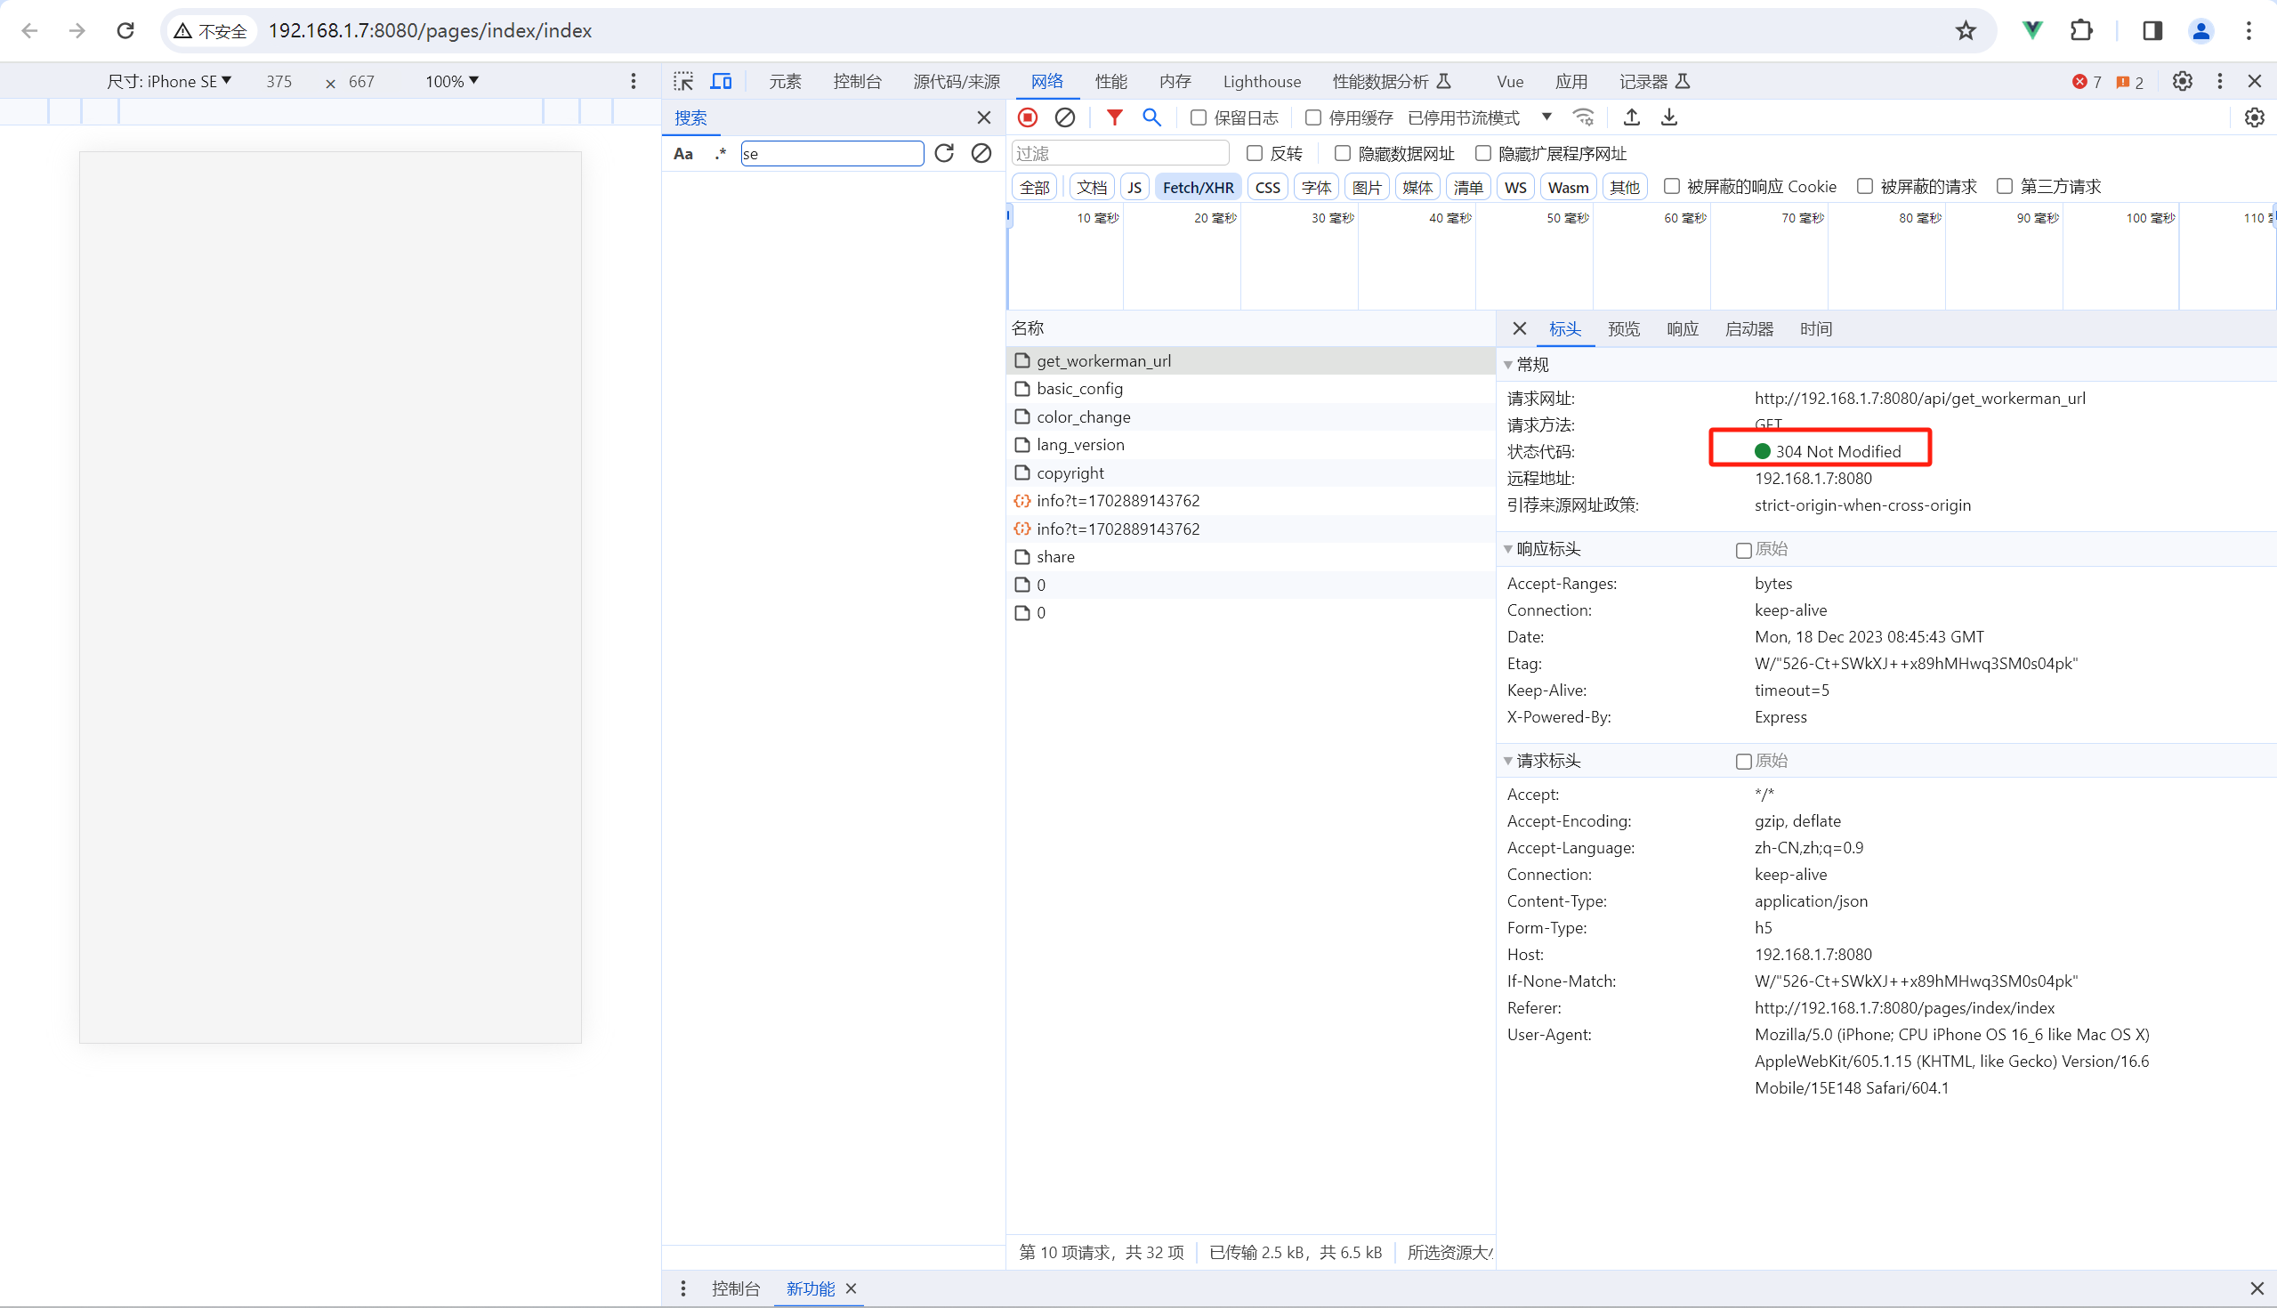Open the iPhone SE device size dropdown
The width and height of the screenshot is (2277, 1308).
[x=169, y=82]
